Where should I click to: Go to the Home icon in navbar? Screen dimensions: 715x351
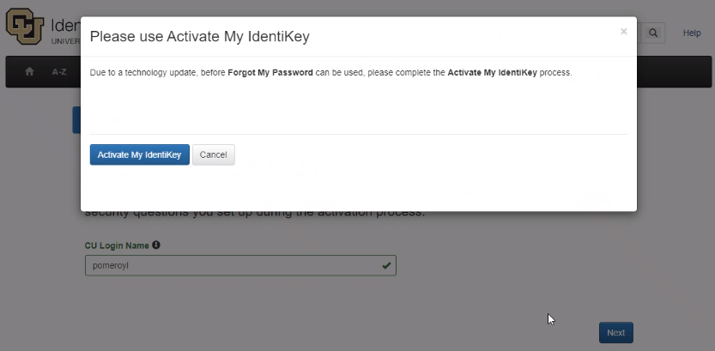coord(30,72)
